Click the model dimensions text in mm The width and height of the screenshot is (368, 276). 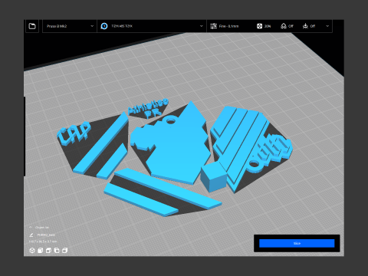pos(43,242)
